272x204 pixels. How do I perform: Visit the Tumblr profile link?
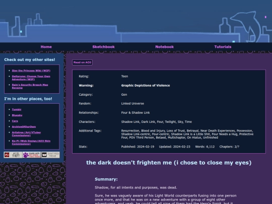[x=17, y=109]
